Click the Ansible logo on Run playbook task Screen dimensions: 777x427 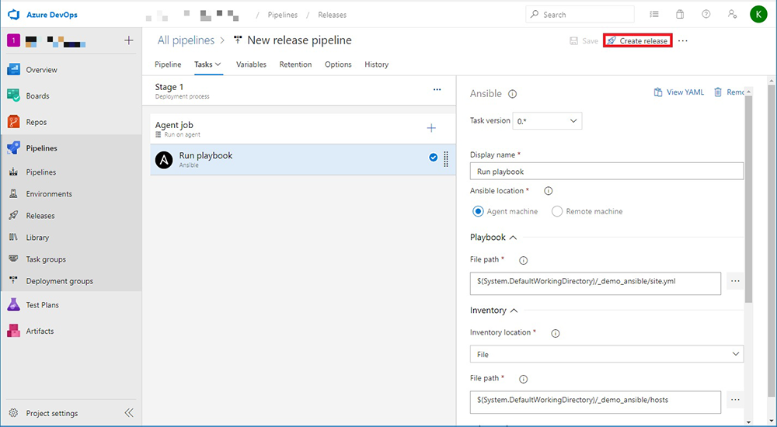[164, 160]
